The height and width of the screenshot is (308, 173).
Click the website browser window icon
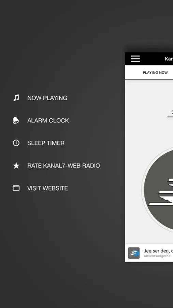pos(16,188)
